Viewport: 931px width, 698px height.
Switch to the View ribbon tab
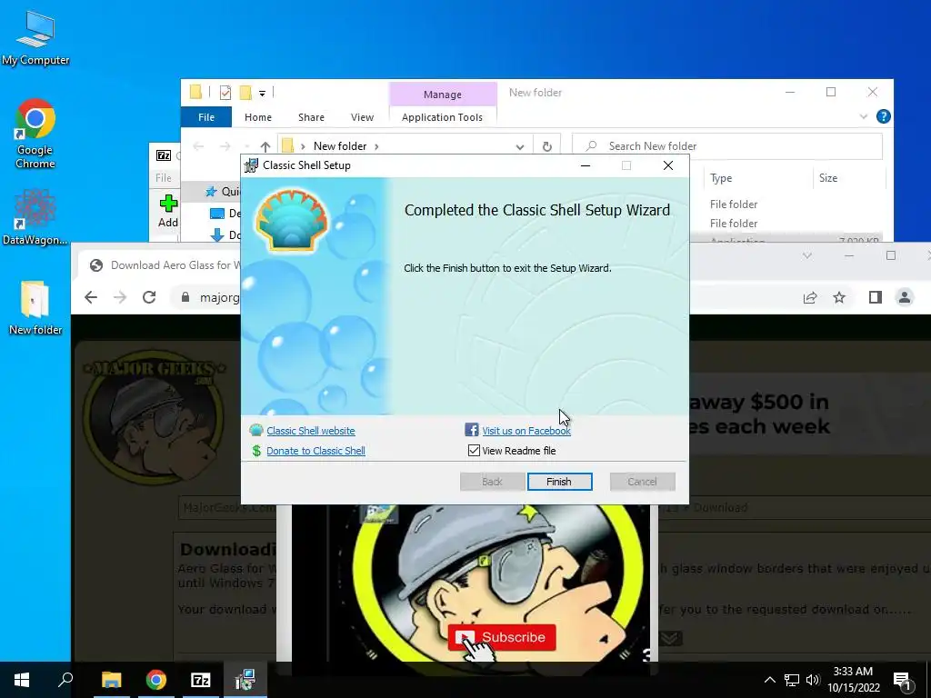click(362, 117)
